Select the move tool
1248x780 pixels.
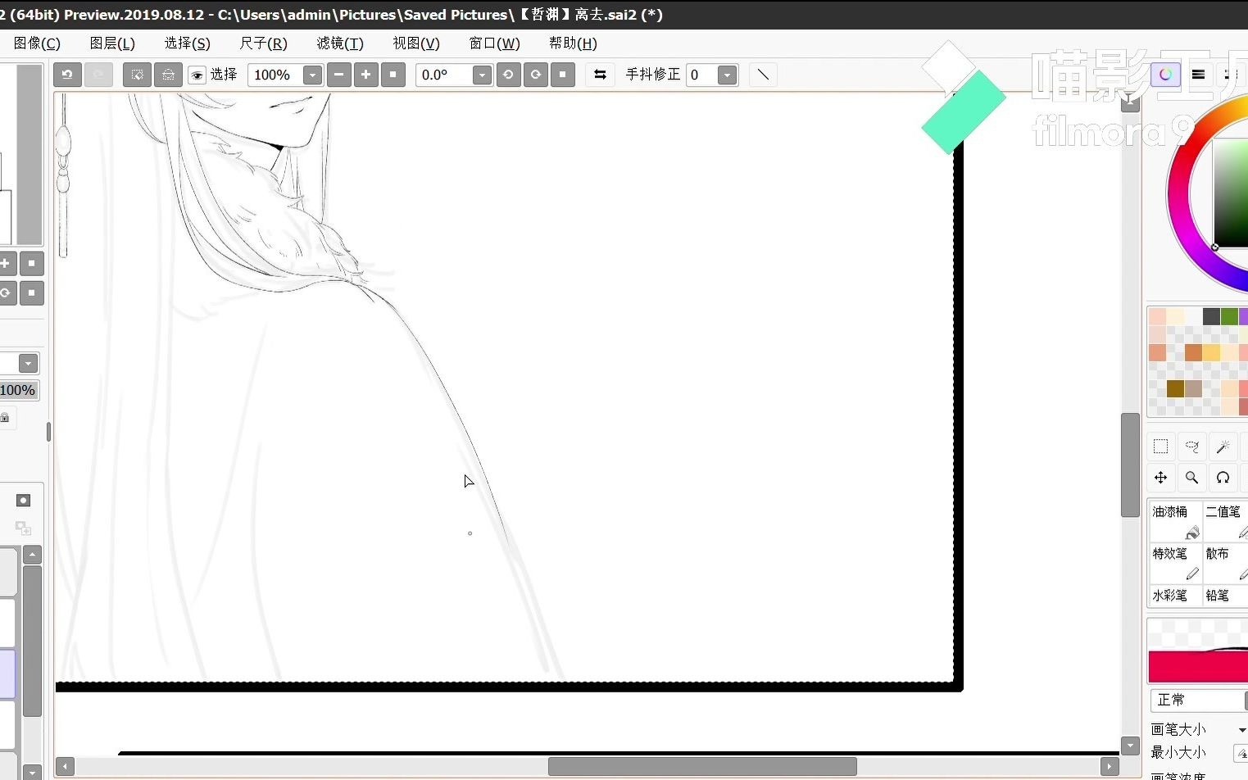click(x=1160, y=478)
